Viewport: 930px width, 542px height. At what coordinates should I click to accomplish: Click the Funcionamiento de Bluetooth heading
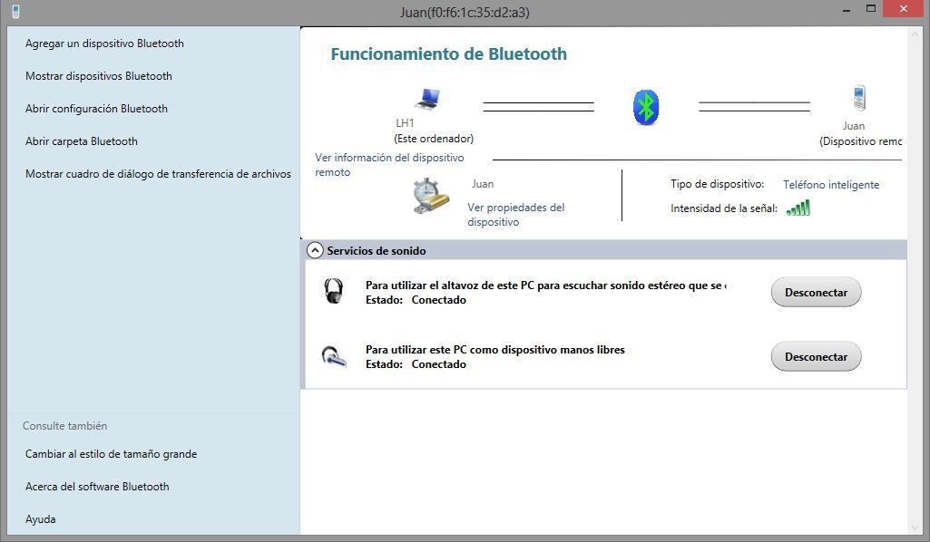(448, 53)
